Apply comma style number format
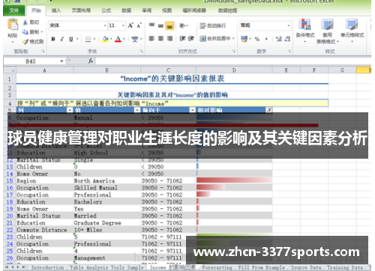 266,39
